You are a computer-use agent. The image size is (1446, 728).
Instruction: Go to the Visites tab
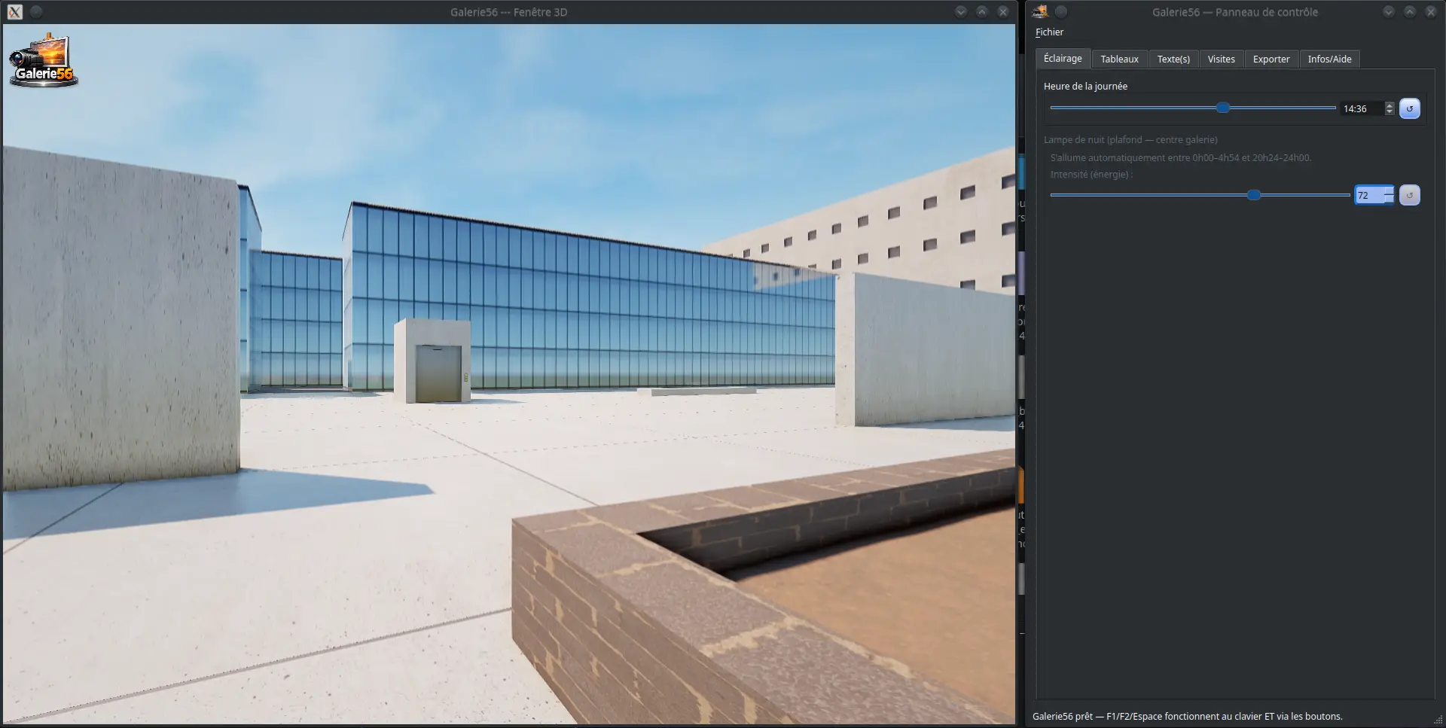coord(1221,59)
